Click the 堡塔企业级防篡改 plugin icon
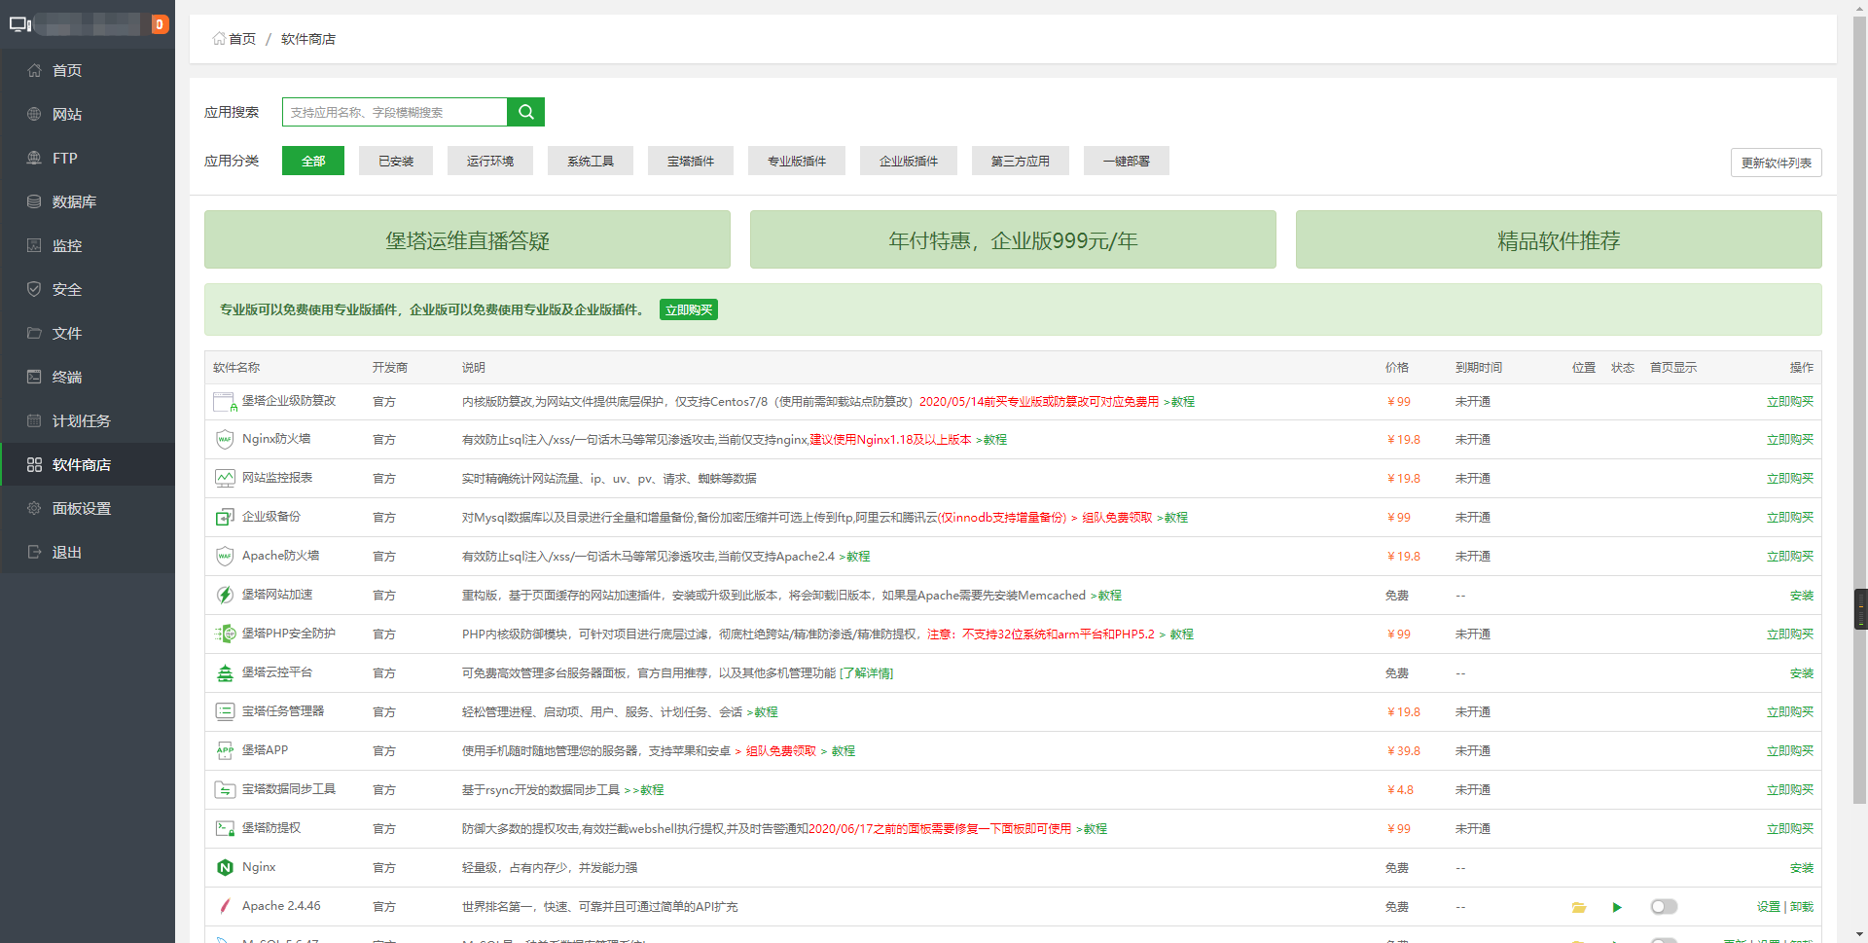Screen dimensions: 1868x943 point(225,401)
